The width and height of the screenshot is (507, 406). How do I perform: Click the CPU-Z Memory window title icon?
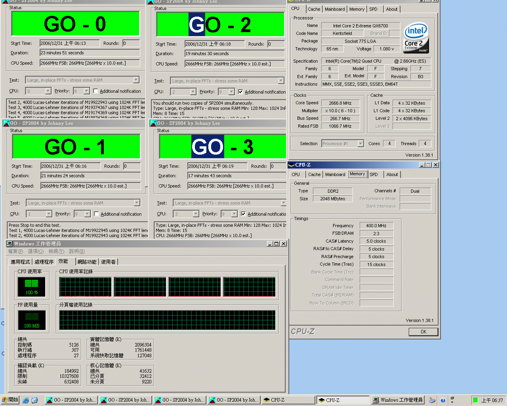pyautogui.click(x=292, y=165)
